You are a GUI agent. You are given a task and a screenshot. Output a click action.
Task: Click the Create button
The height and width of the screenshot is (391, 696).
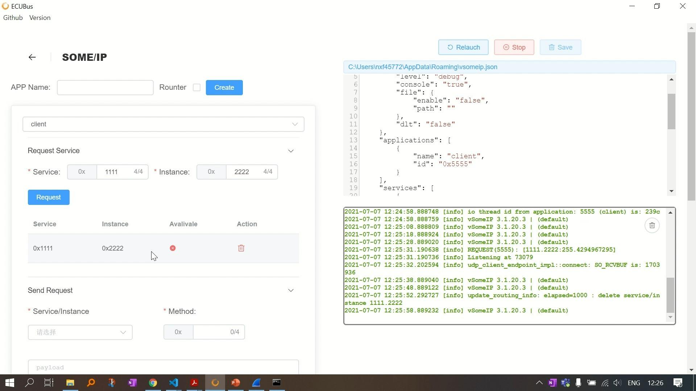click(x=224, y=87)
